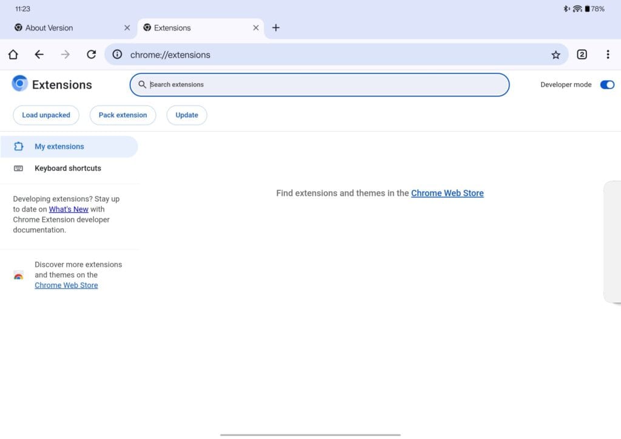Turn off Developer mode toggle
Image resolution: width=621 pixels, height=439 pixels.
tap(607, 85)
